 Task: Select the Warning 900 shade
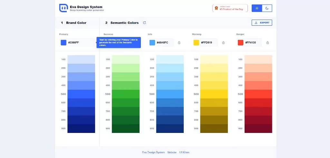(x=214, y=129)
